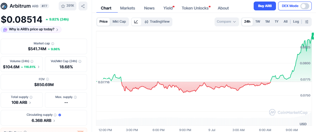
Task: Select the 1Y time range
Action: point(277,22)
